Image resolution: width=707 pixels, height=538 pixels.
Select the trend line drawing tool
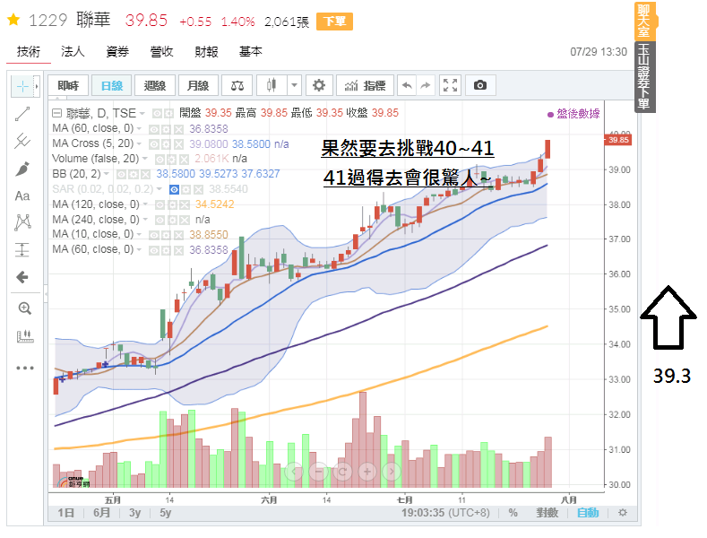(22, 114)
